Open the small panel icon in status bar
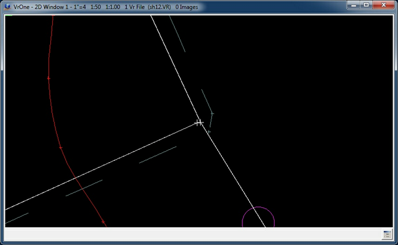The image size is (398, 245). (387, 234)
